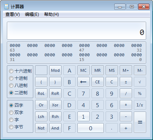Toggle the bit group above label 47
153x140 pixels.
(84, 45)
